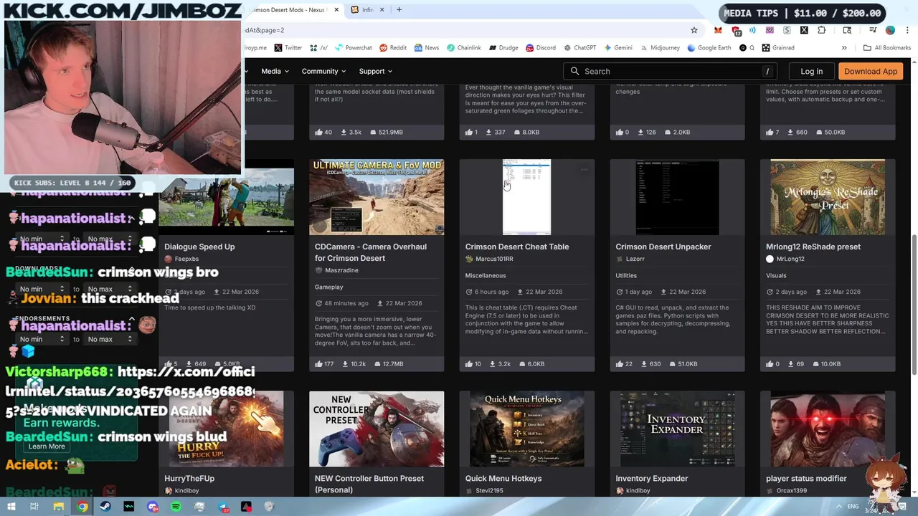Bookmark this page with the star icon
Screen dimensions: 918x516
694,30
